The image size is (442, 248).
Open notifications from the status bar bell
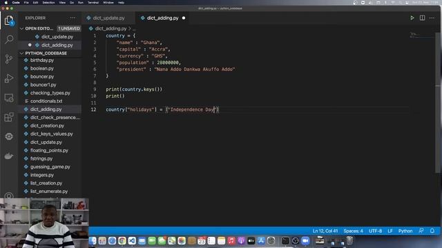click(432, 231)
